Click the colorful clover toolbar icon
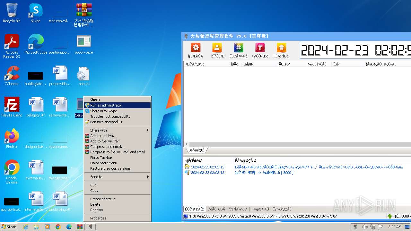This screenshot has height=231, width=411. (238, 48)
